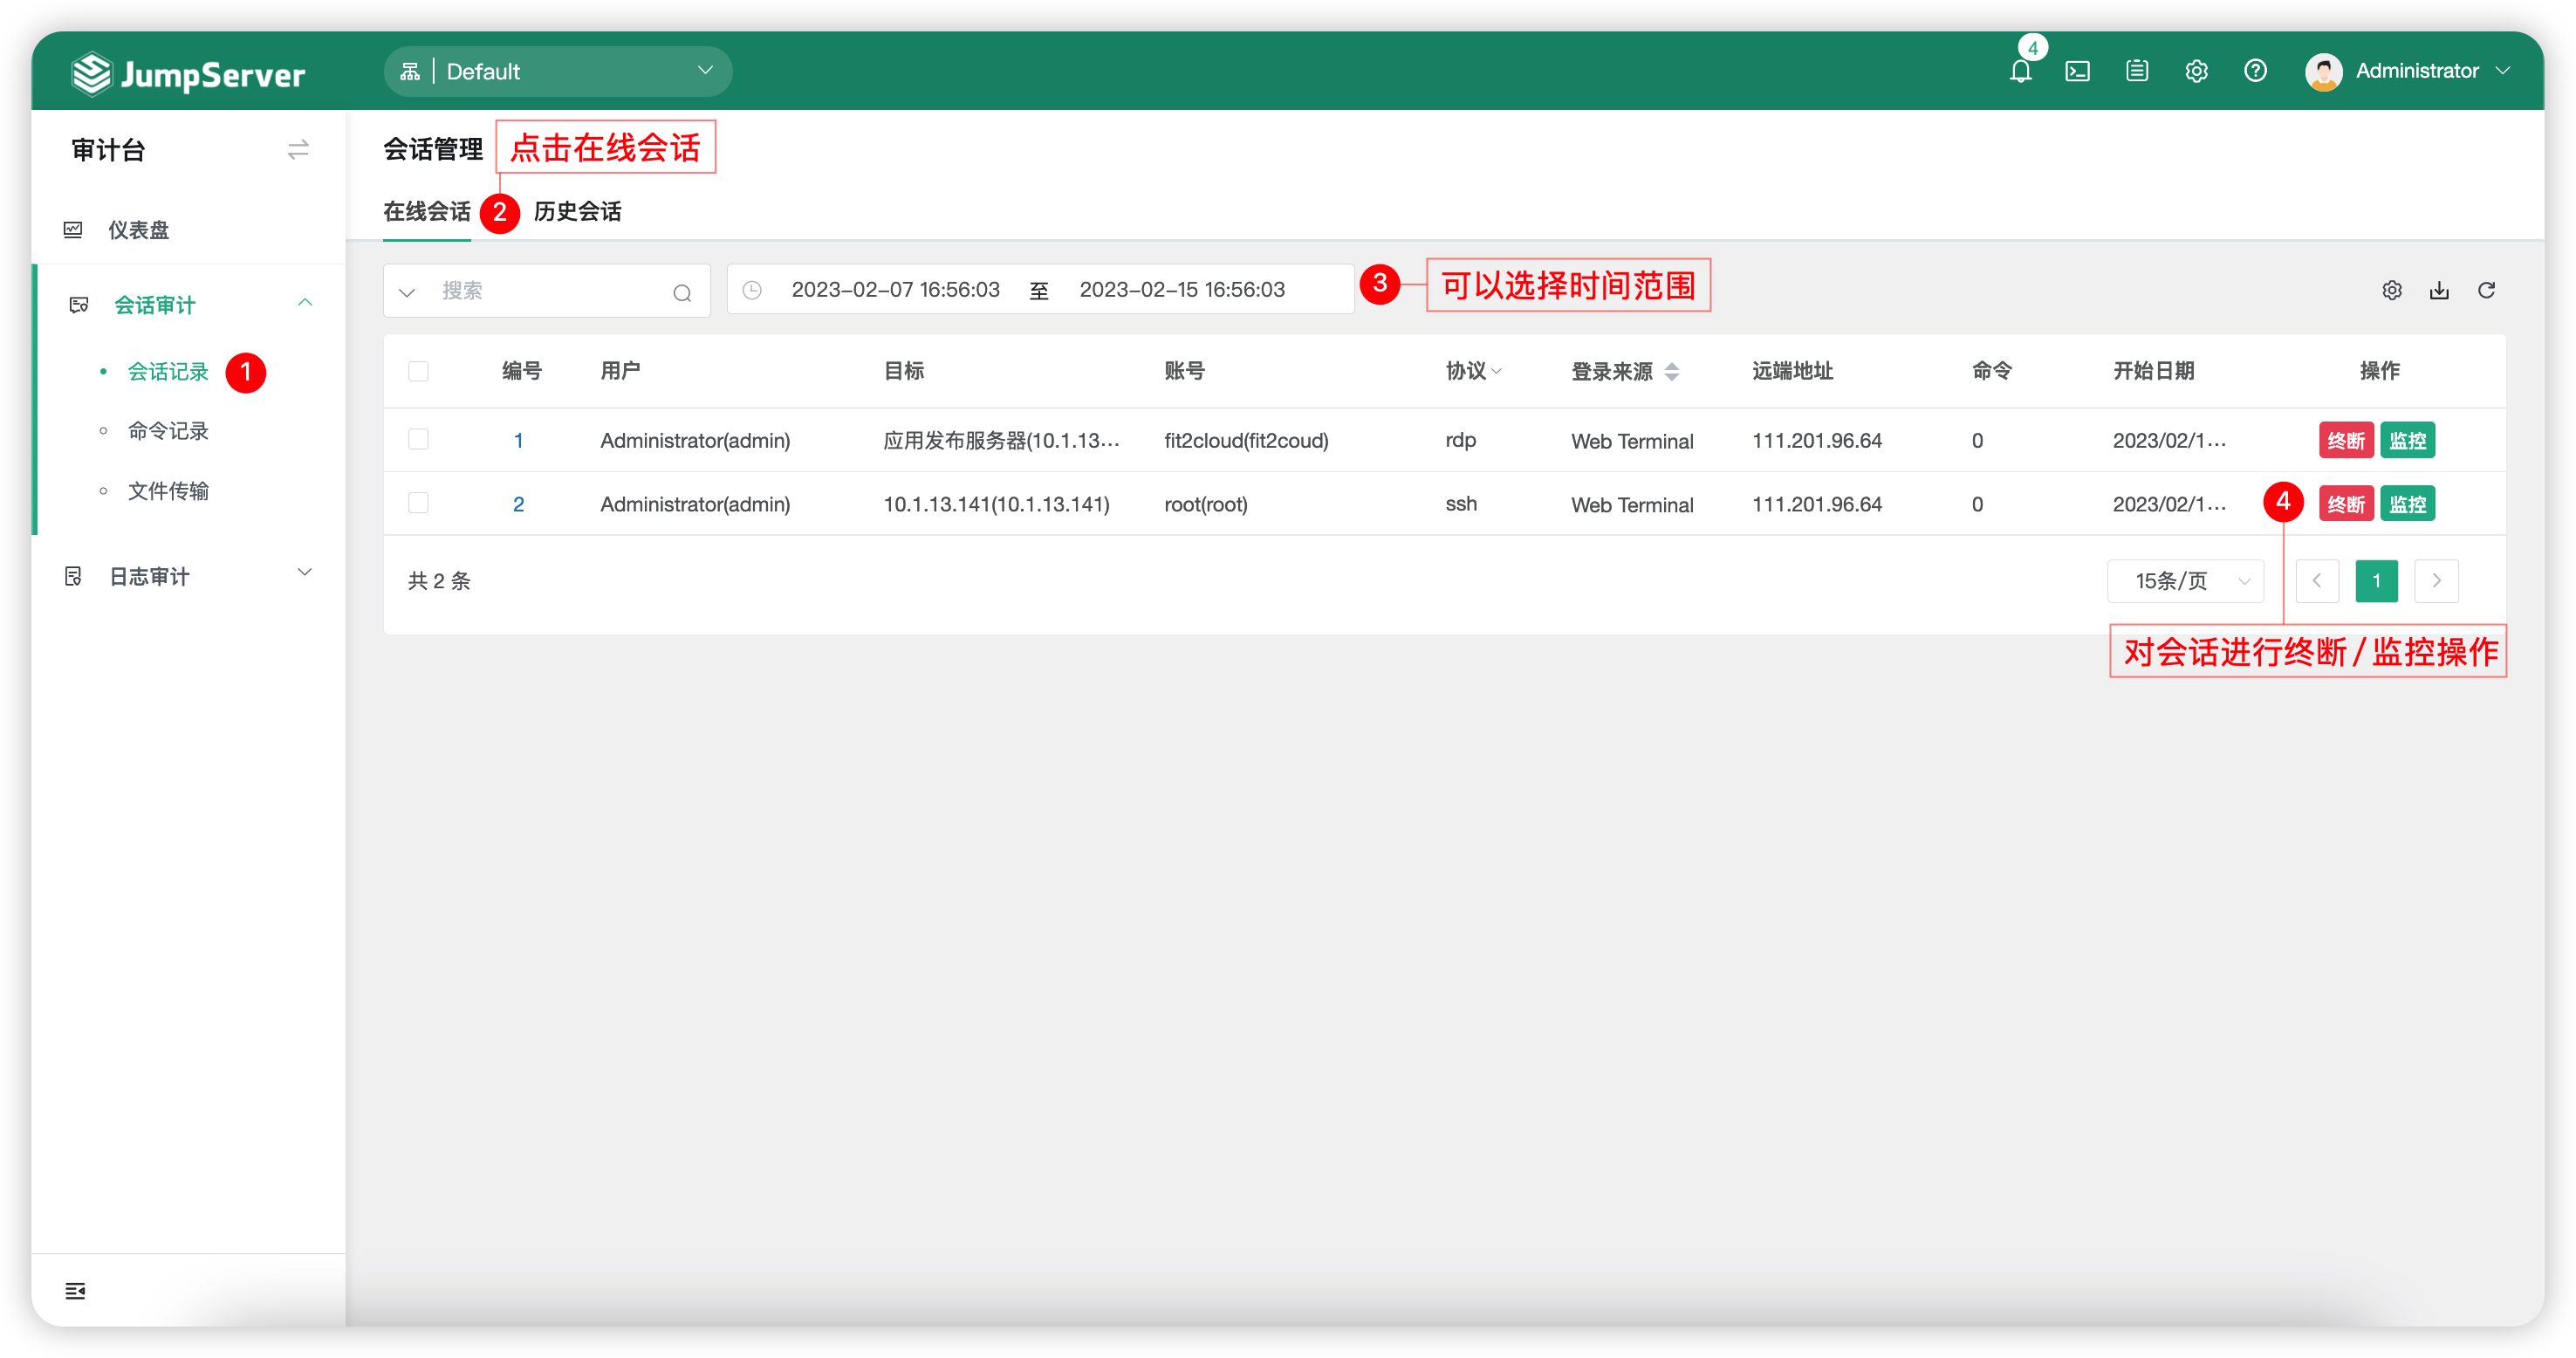The height and width of the screenshot is (1358, 2576).
Task: Click start date 2023-02-07 16:56:03 field
Action: coord(895,290)
